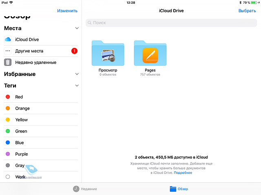261x195 pixels.
Task: Filter by the Purple tag label
Action: pyautogui.click(x=22, y=154)
